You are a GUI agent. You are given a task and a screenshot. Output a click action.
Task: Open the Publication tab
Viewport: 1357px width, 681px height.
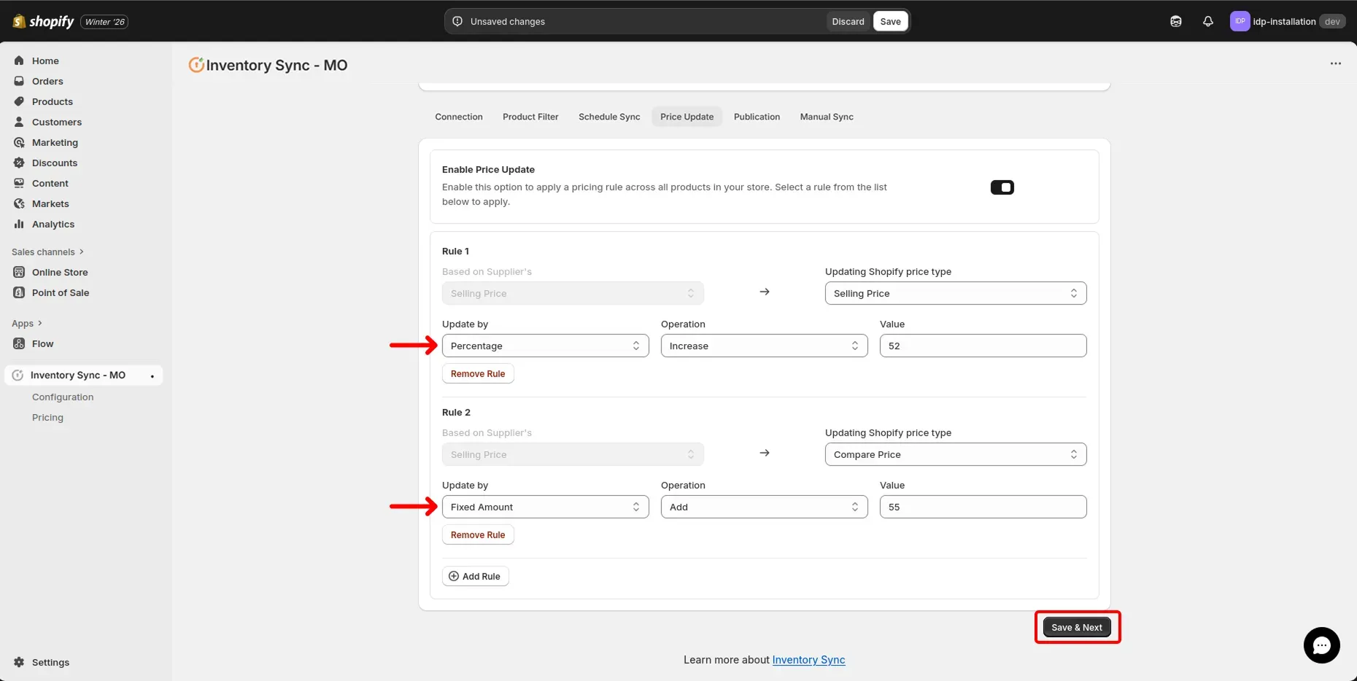click(757, 117)
